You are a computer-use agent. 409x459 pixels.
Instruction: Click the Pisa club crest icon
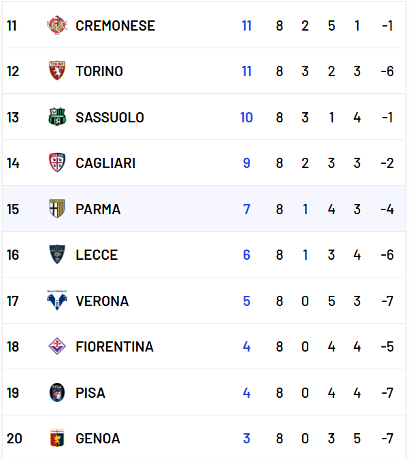pos(57,392)
